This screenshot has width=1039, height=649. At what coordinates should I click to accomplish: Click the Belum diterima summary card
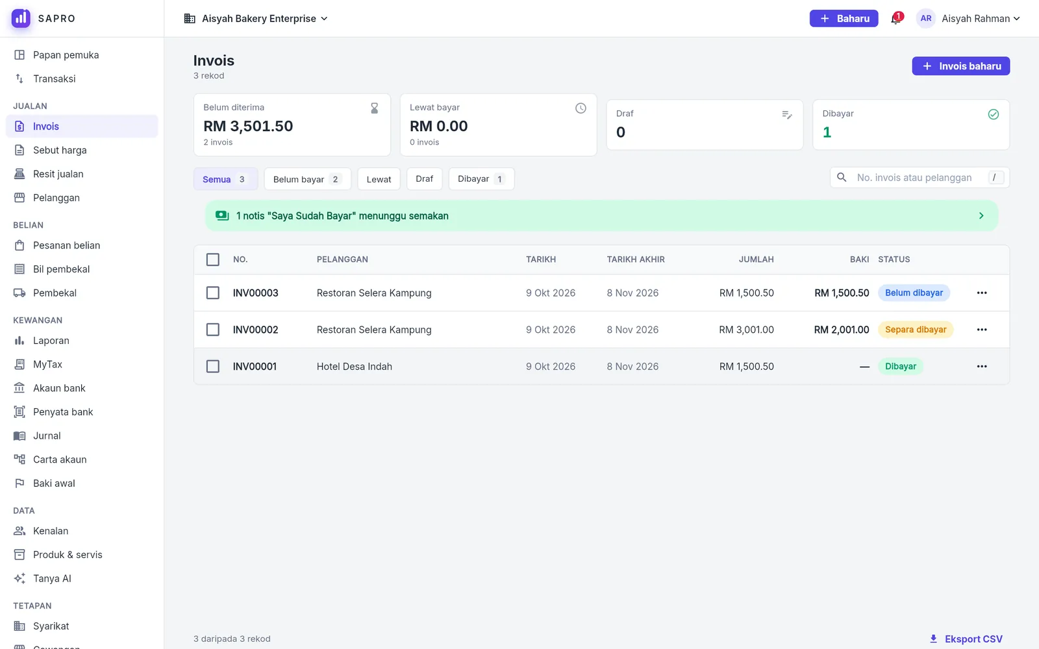[292, 125]
